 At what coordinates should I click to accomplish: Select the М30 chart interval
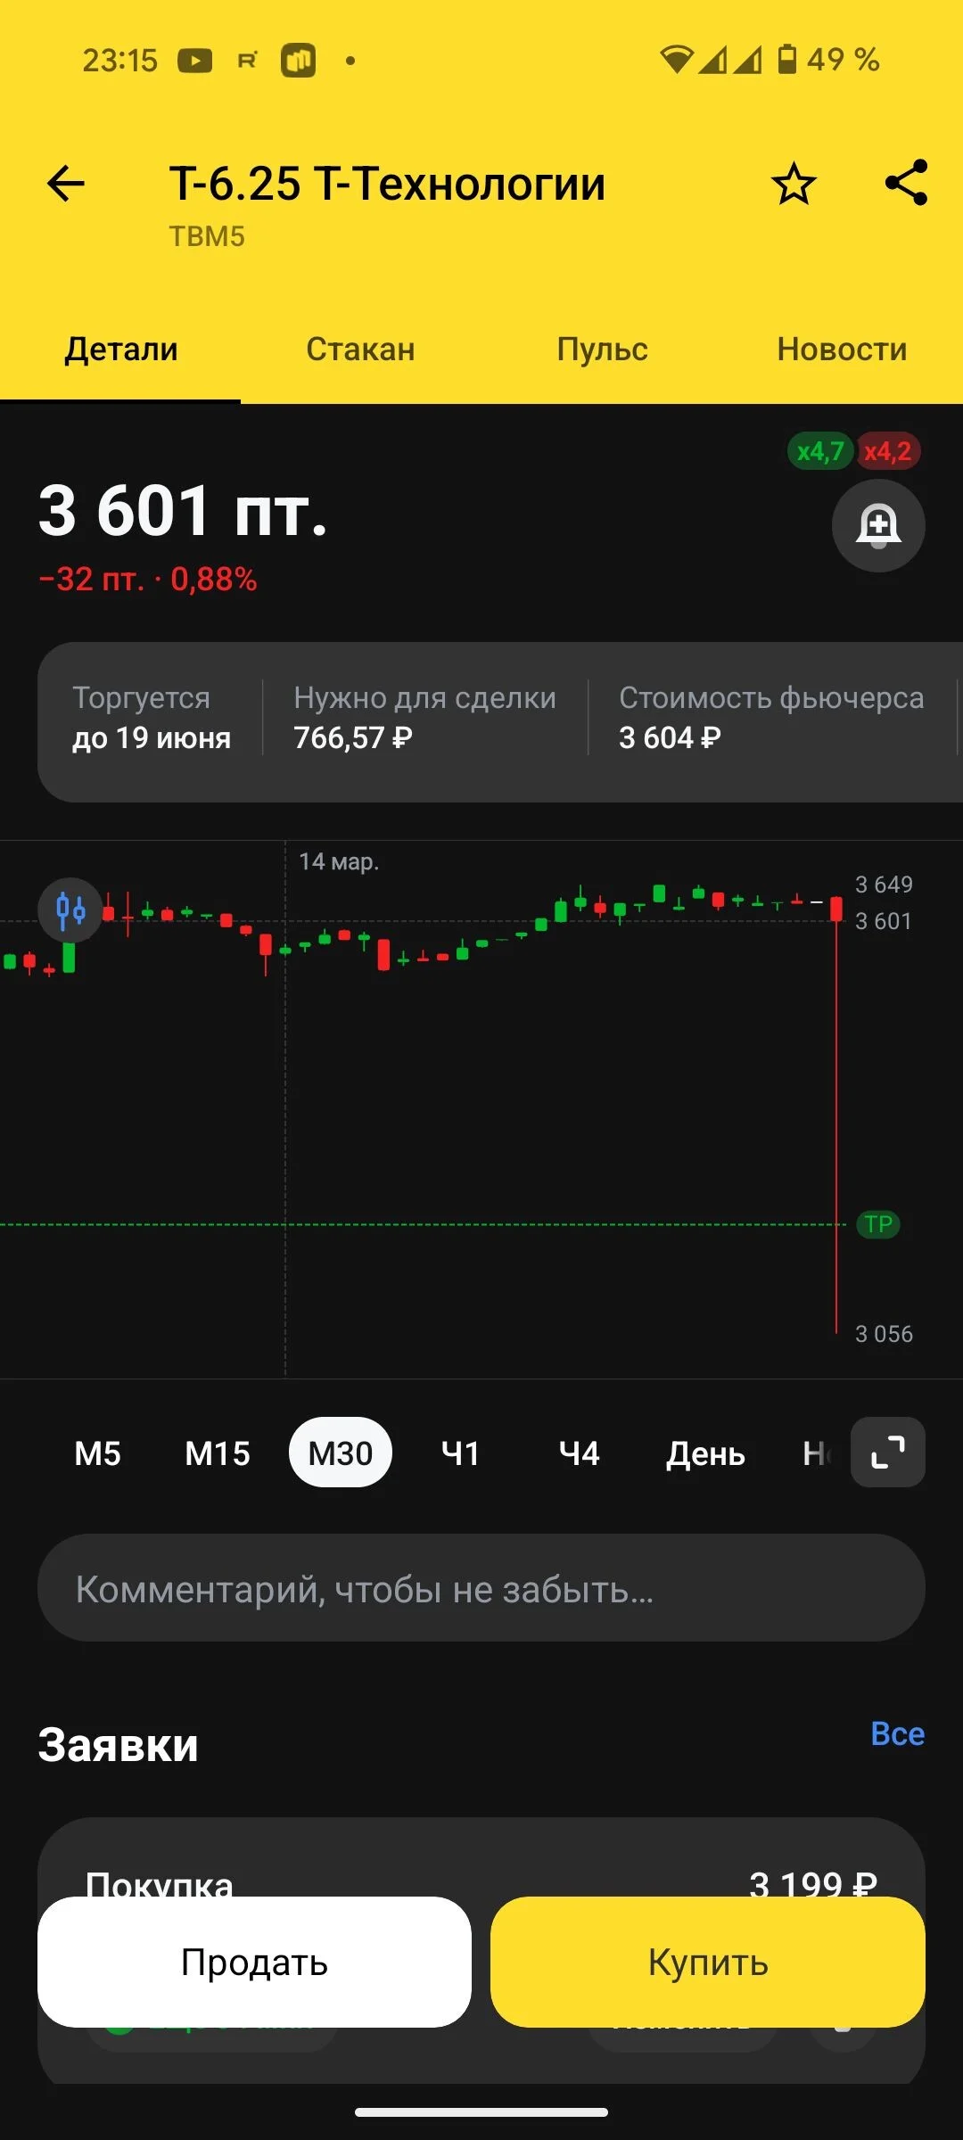tap(341, 1453)
